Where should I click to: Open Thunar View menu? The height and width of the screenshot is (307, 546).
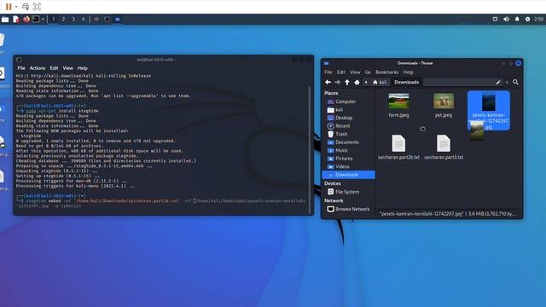(x=355, y=72)
